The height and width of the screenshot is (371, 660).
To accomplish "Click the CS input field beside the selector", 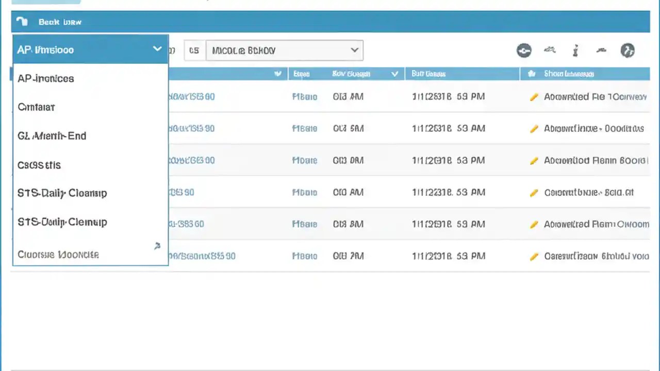I will [x=194, y=50].
